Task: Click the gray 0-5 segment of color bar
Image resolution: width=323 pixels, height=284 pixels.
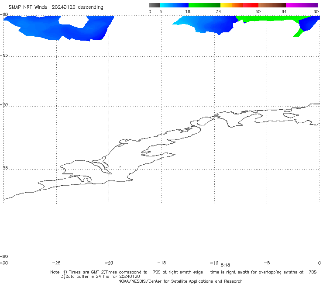Action: [x=154, y=5]
